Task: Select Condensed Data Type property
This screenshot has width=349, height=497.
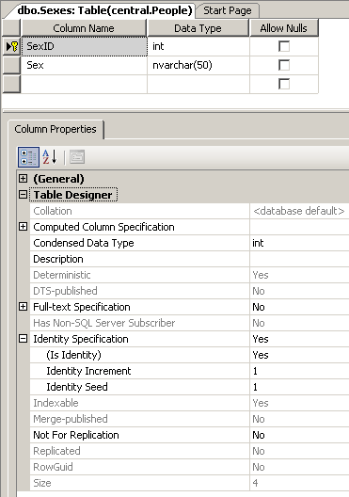Action: tap(139, 243)
